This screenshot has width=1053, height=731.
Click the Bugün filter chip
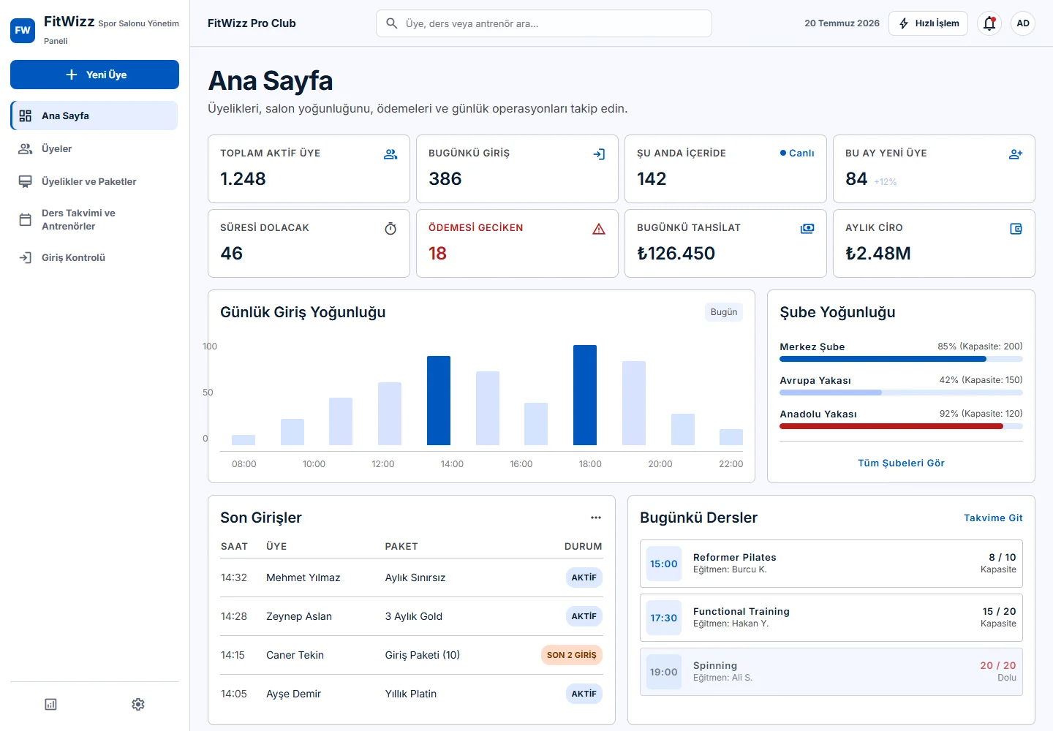(724, 312)
